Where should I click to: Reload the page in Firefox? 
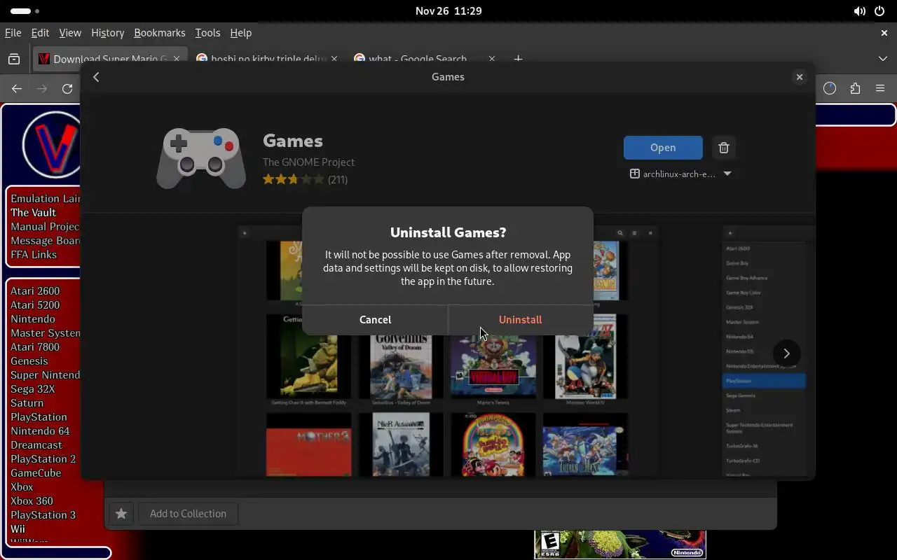point(67,88)
